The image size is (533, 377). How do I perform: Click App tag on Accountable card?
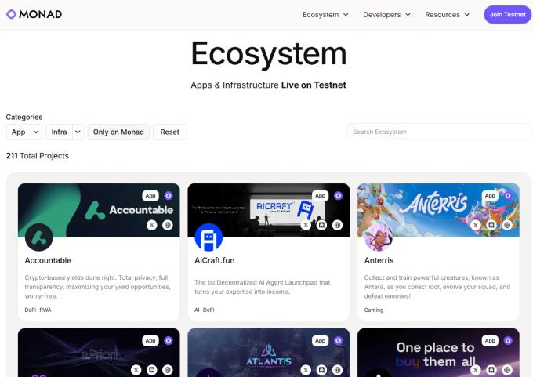pos(150,195)
